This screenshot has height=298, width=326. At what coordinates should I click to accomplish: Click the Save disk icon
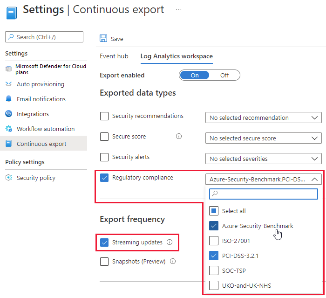pyautogui.click(x=103, y=39)
